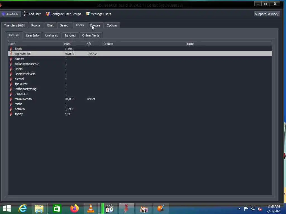The image size is (286, 214).
Task: Click the 1167.2 K/s speed value
Action: point(92,54)
